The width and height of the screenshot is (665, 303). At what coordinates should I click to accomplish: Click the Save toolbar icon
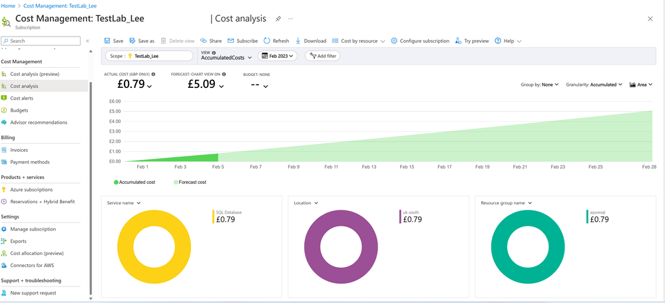[107, 41]
